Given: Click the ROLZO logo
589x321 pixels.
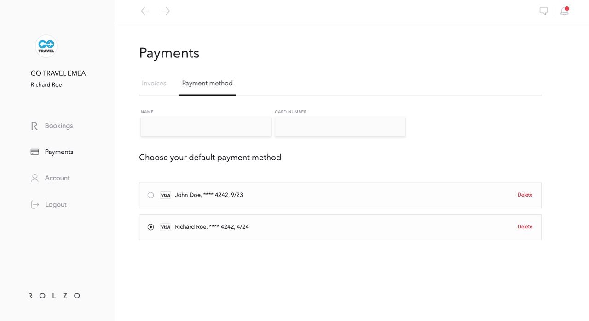Looking at the screenshot, I should [54, 296].
